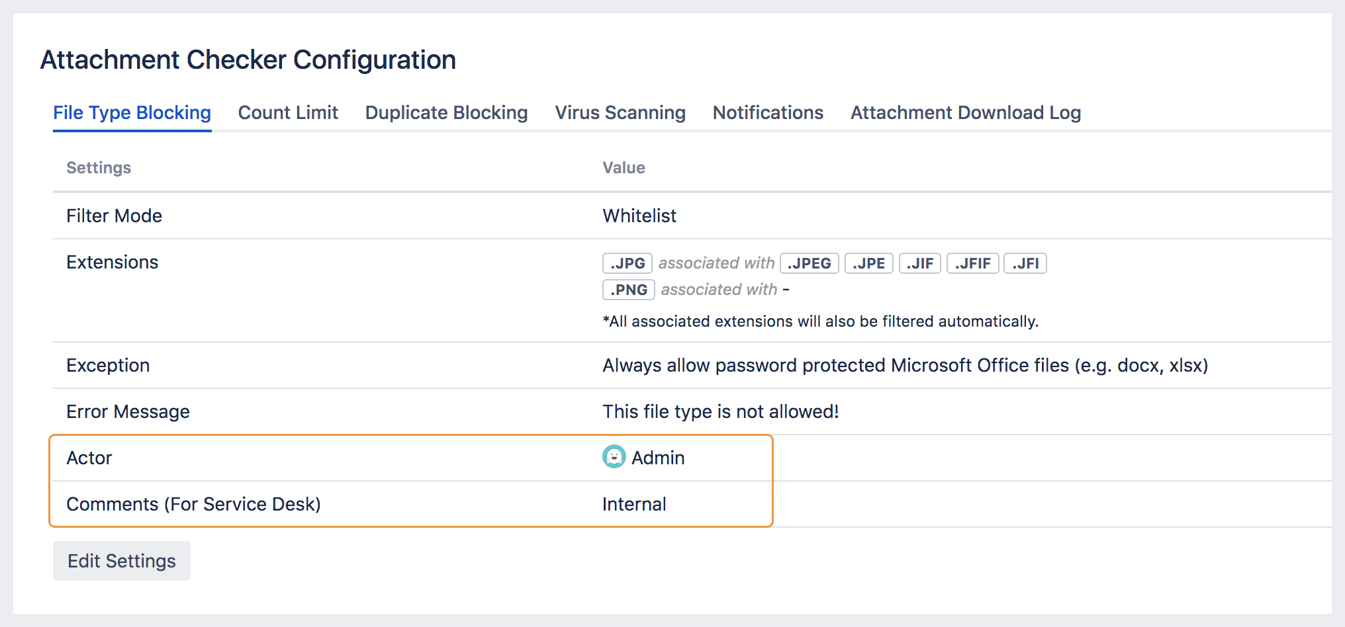Switch to the Duplicate Blocking tab
The width and height of the screenshot is (1345, 627).
click(x=445, y=112)
